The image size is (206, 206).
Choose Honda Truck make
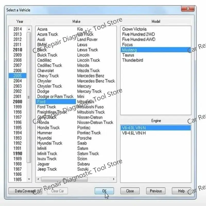click(x=48, y=127)
